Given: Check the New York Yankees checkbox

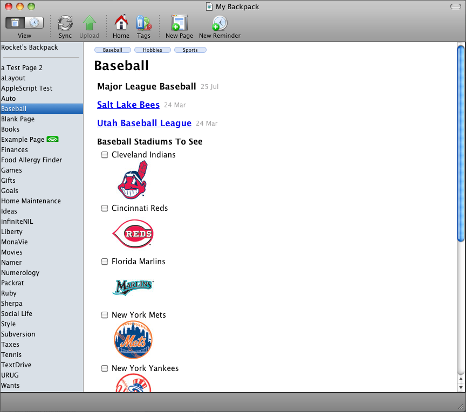Looking at the screenshot, I should (x=105, y=368).
